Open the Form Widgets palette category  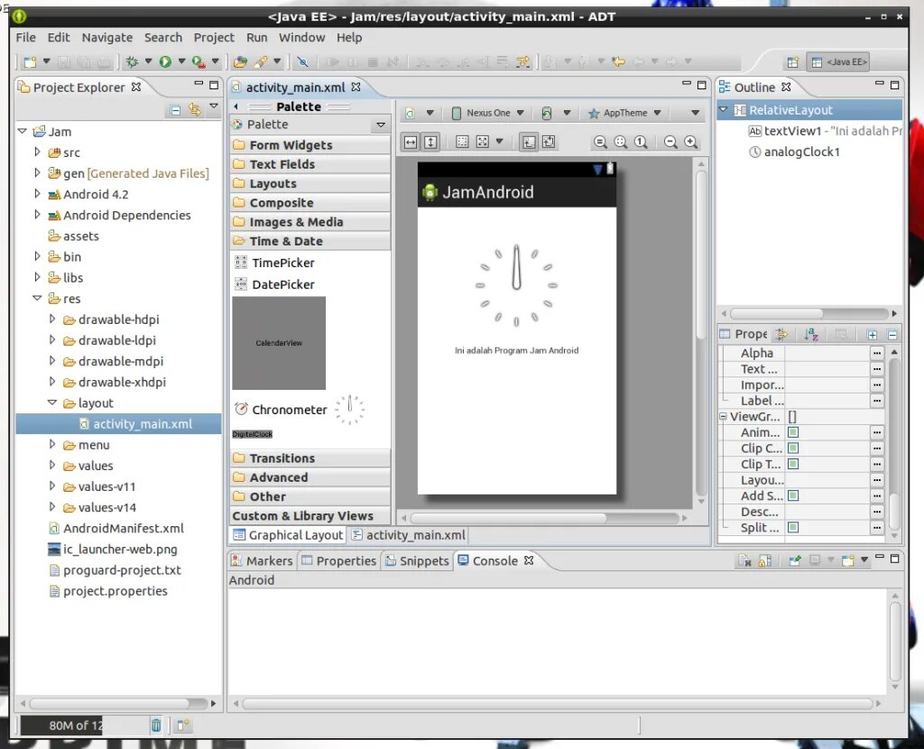(x=310, y=145)
